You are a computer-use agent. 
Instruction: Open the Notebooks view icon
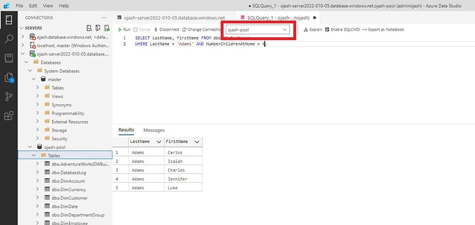[x=9, y=58]
